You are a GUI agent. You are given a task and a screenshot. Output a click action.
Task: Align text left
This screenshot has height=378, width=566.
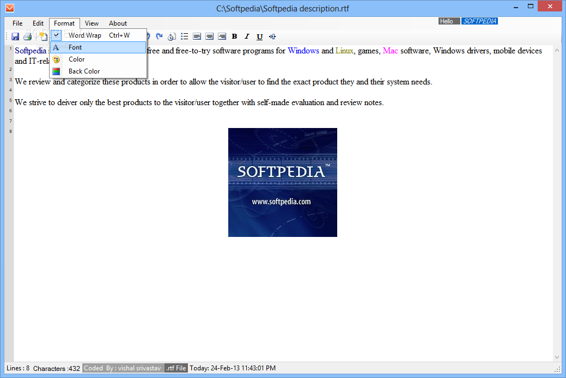[197, 36]
